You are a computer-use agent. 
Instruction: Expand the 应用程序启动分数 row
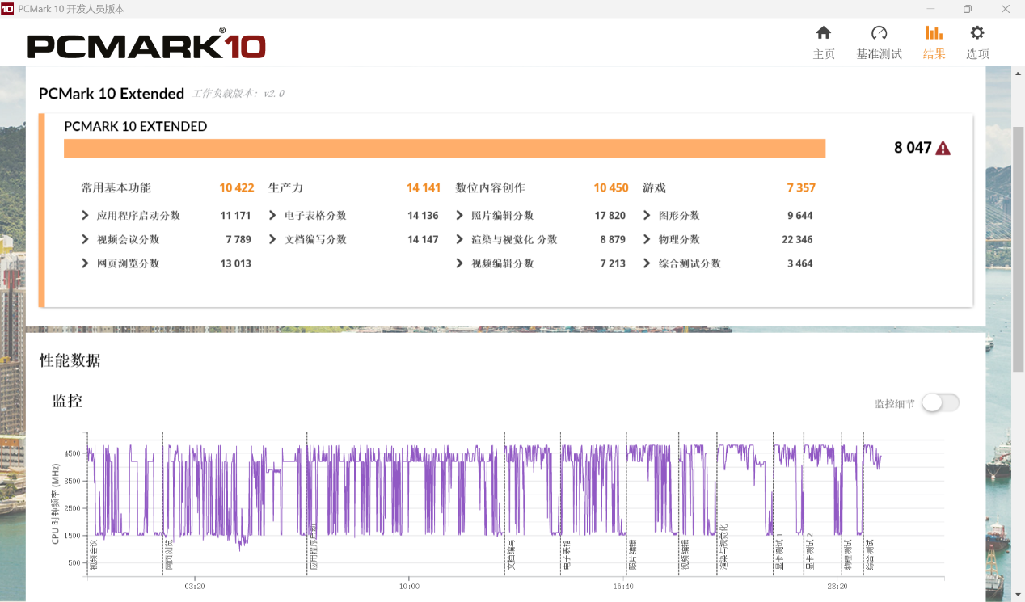[x=86, y=216]
